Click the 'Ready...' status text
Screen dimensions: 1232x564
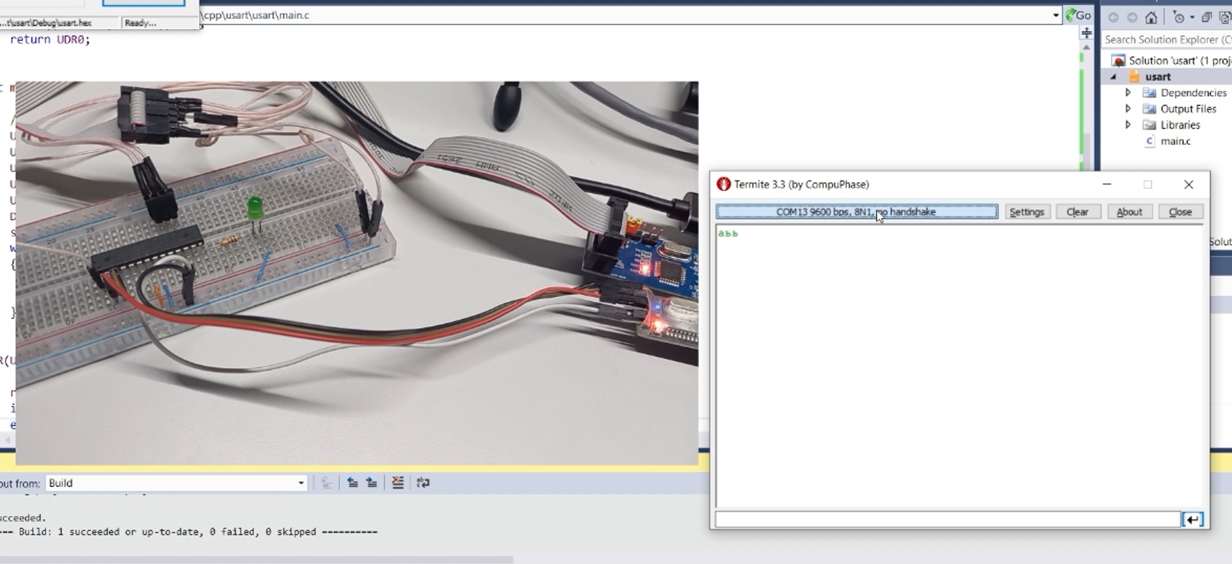pyautogui.click(x=140, y=22)
